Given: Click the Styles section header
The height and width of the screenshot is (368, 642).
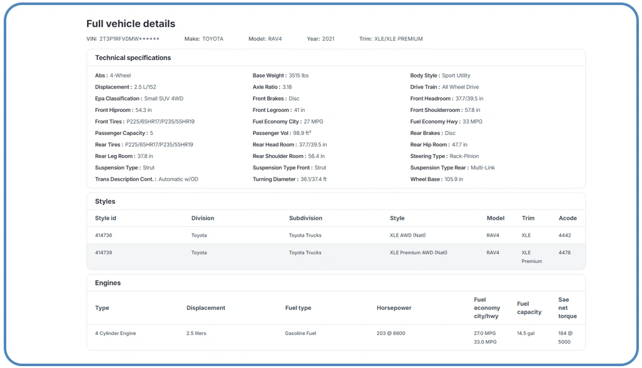Looking at the screenshot, I should 105,201.
